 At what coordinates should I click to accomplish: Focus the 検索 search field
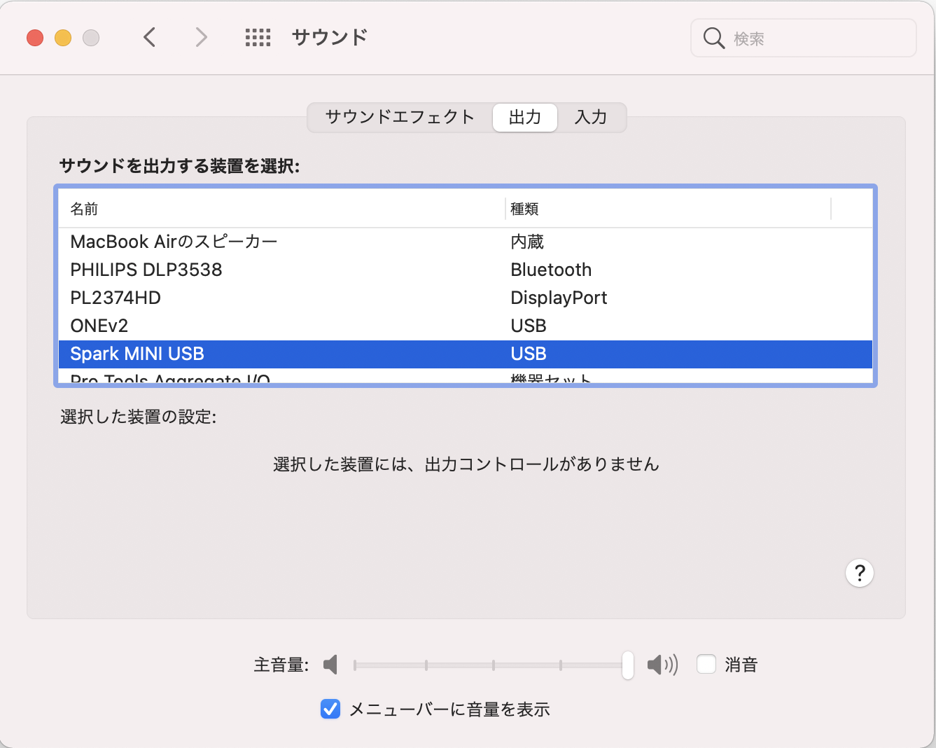pyautogui.click(x=803, y=38)
